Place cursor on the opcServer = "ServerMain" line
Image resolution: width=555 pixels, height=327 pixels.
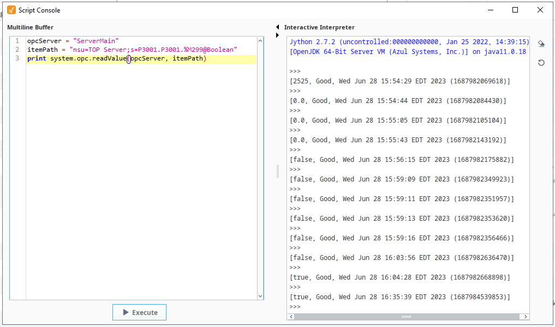[73, 41]
